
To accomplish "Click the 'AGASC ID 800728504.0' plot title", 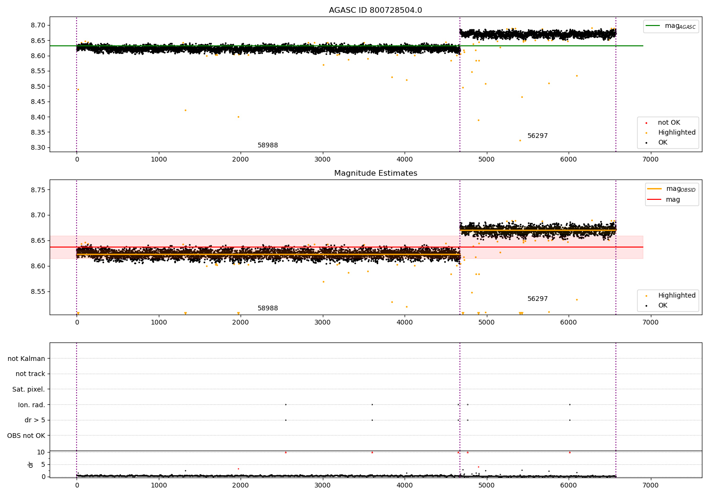I will (x=375, y=10).
